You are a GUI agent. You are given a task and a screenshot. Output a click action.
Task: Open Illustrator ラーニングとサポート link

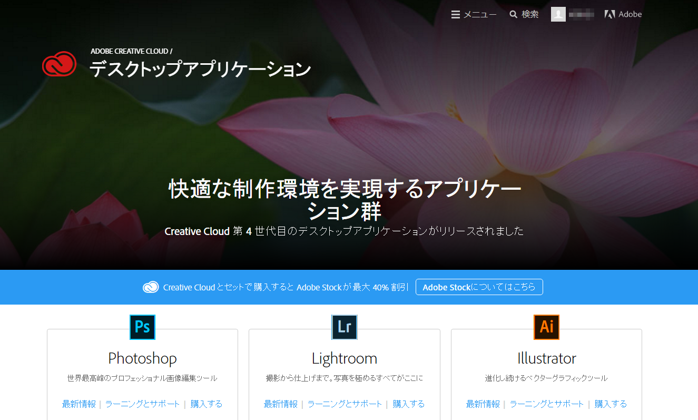click(x=547, y=404)
